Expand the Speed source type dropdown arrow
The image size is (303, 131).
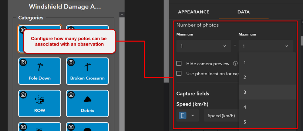pos(192,116)
